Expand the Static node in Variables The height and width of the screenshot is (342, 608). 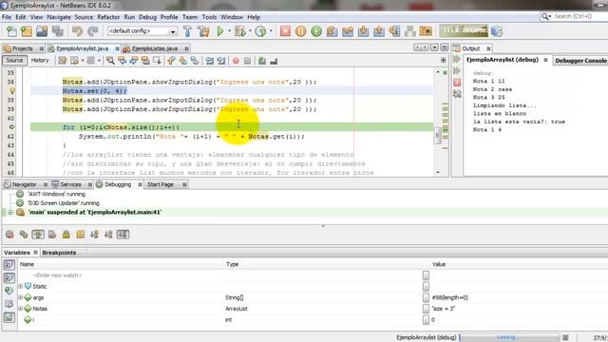point(21,286)
